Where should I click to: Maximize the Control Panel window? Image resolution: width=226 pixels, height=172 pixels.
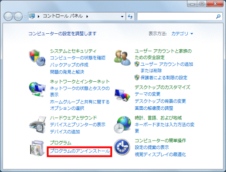point(202,4)
